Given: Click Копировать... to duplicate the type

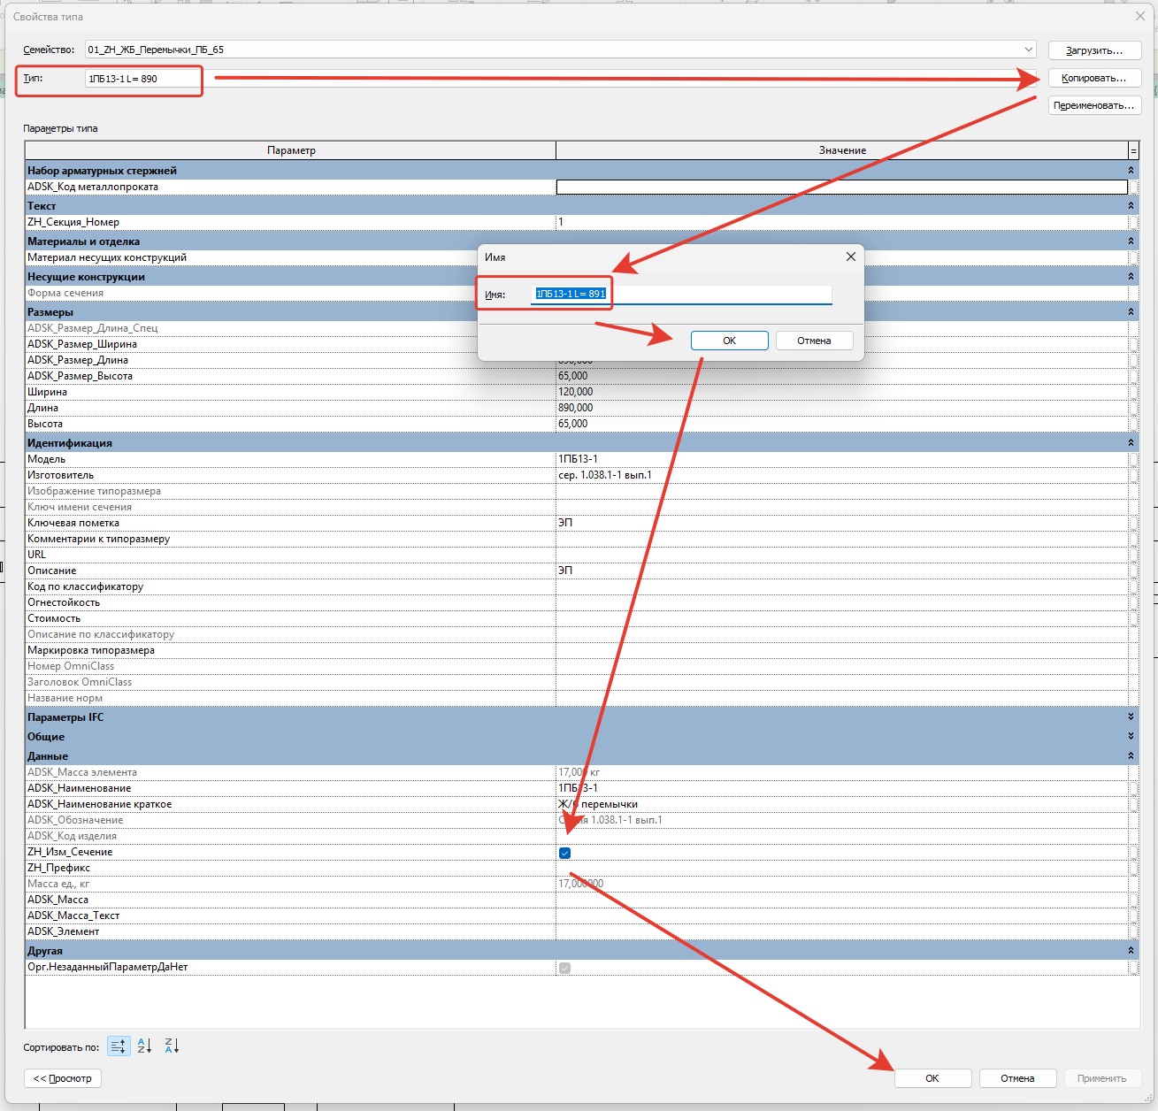Looking at the screenshot, I should click(x=1094, y=78).
